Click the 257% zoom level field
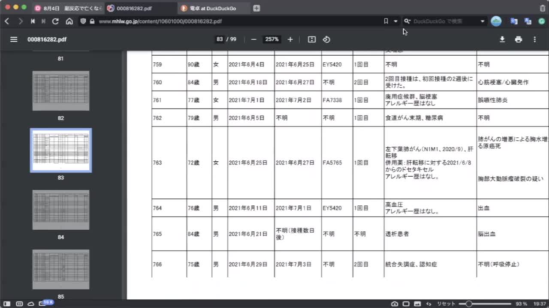This screenshot has width=549, height=308. click(x=272, y=39)
